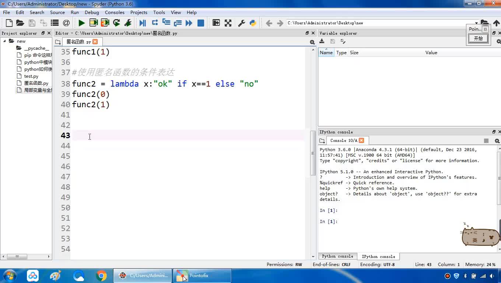
Task: Click the Save file floppy disk icon
Action: (x=32, y=23)
